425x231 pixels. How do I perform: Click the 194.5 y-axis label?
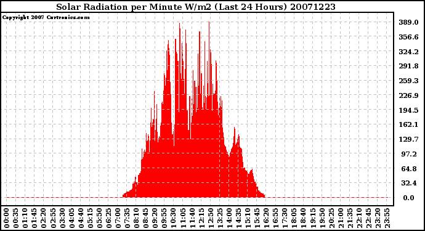point(408,110)
